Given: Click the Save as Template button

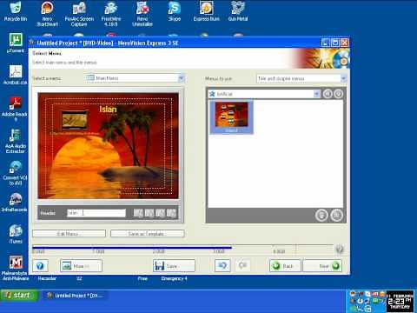Looking at the screenshot, I should click(x=147, y=234).
